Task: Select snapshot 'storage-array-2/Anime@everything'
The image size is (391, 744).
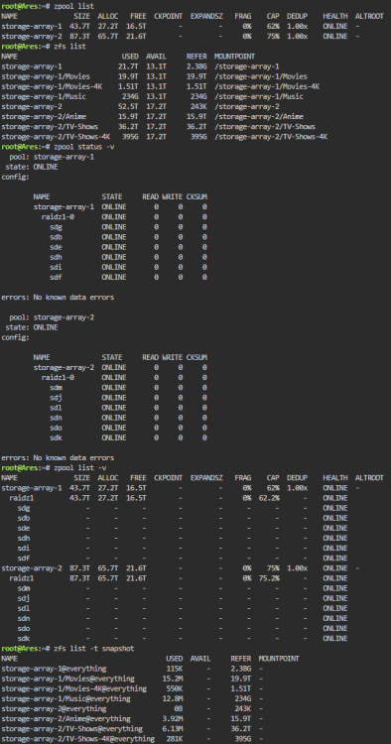Action: coord(65,719)
